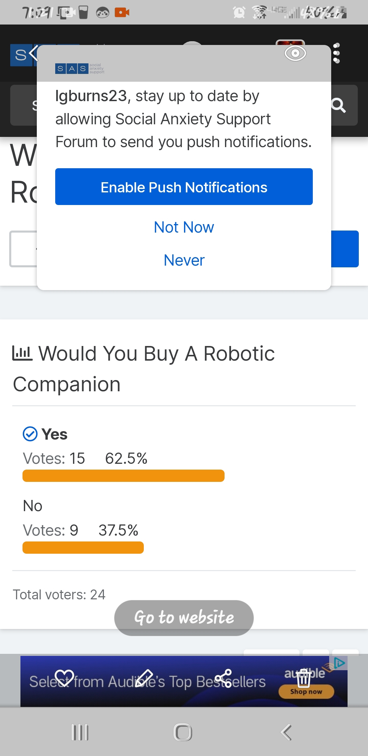Tap the SAS Social Anxiety Support logo
The image size is (368, 756).
point(80,68)
